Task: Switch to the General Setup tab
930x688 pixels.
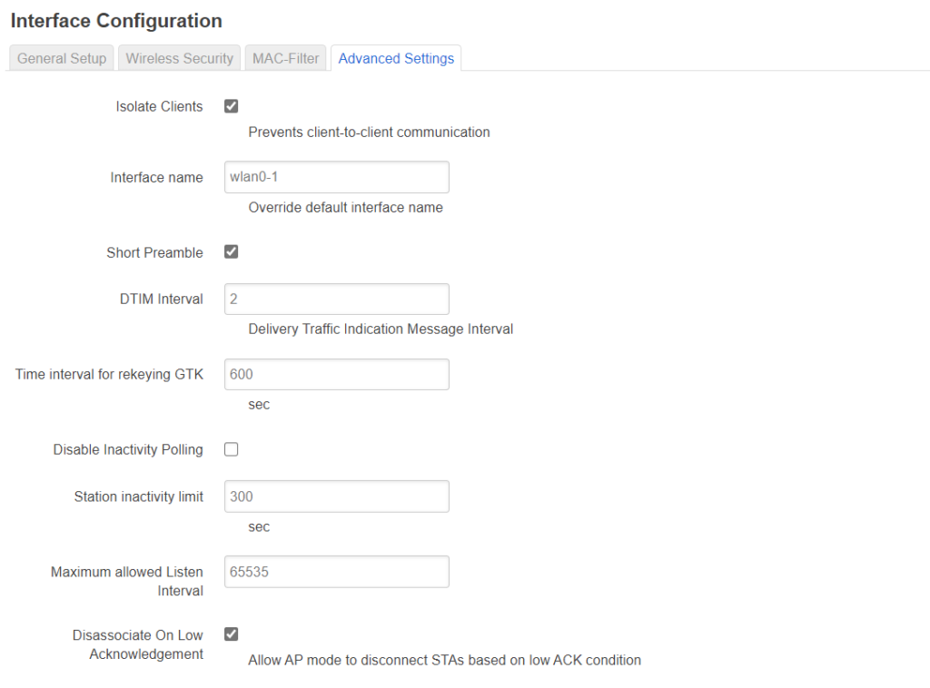Action: (x=62, y=58)
